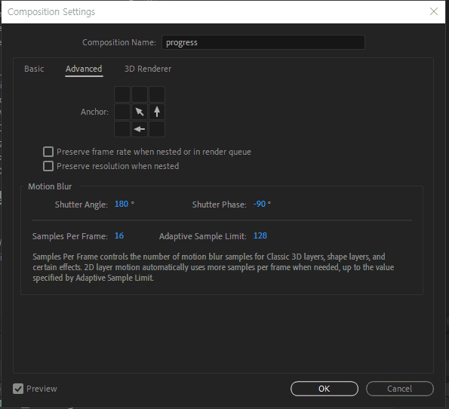Click the Motion Blur group heading
This screenshot has height=409, width=449.
coord(50,186)
